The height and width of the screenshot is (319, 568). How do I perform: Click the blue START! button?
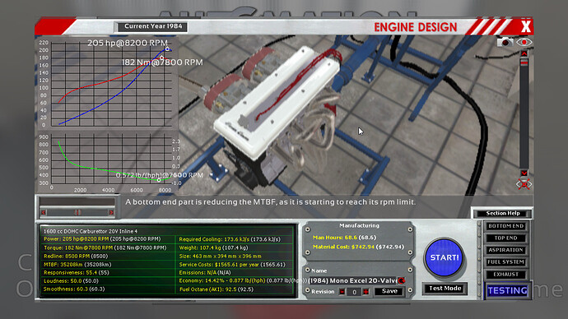click(445, 257)
